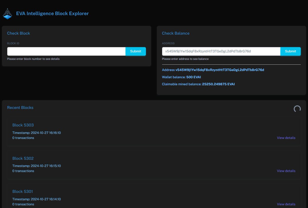Click the timestamp 2024-10-27 16:14:10
The image size is (308, 208).
coord(36,199)
